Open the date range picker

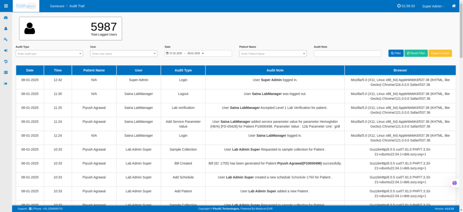(198, 54)
